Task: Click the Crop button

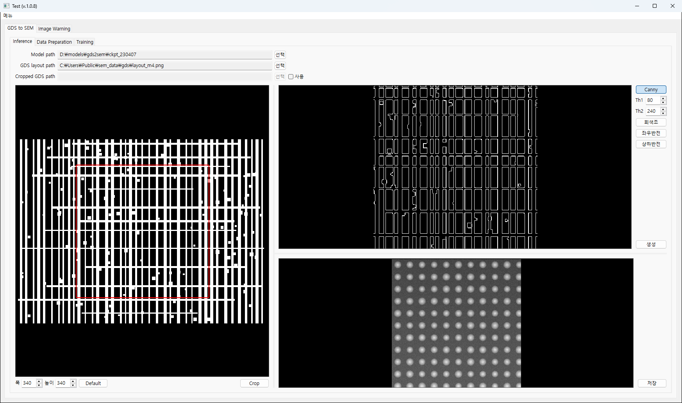Action: pos(254,383)
